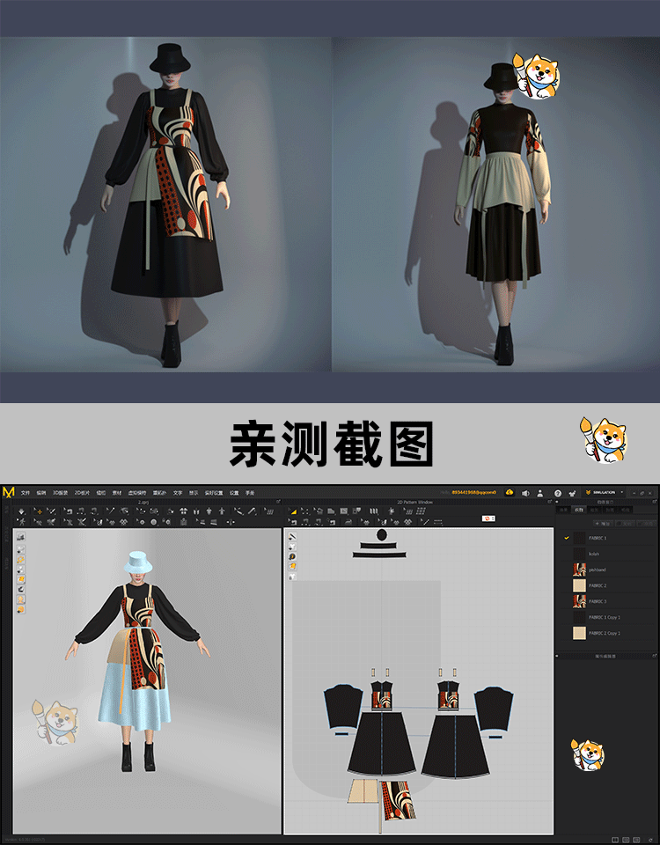Select the FABRIC 2 Copy 1 row
The height and width of the screenshot is (845, 660).
(609, 633)
